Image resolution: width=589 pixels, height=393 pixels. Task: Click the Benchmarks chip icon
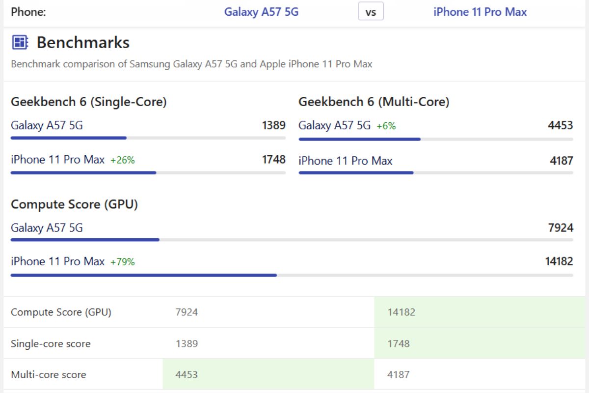[x=20, y=43]
